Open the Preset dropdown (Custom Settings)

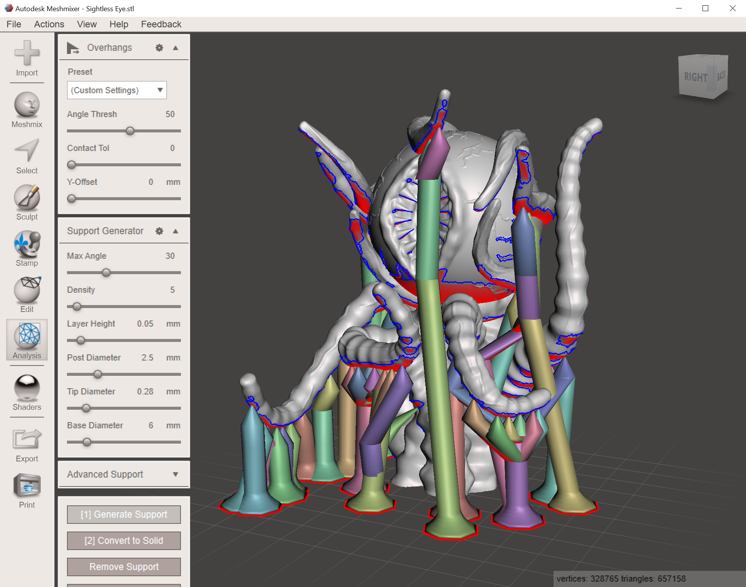tap(117, 90)
